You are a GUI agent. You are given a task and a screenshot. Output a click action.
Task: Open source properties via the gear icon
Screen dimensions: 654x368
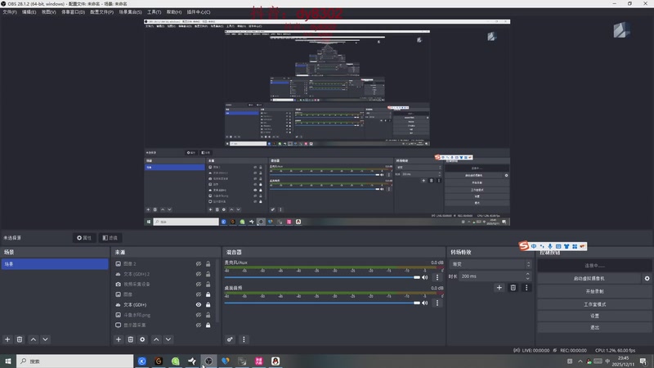(142, 339)
